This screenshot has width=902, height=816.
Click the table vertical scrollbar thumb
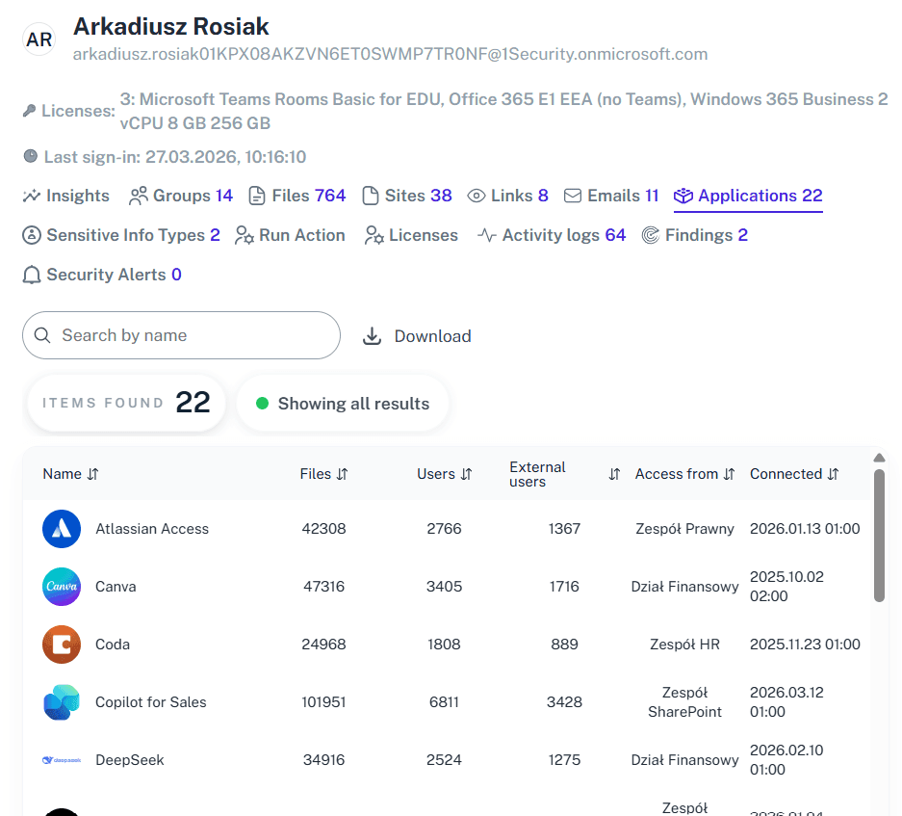(x=879, y=536)
